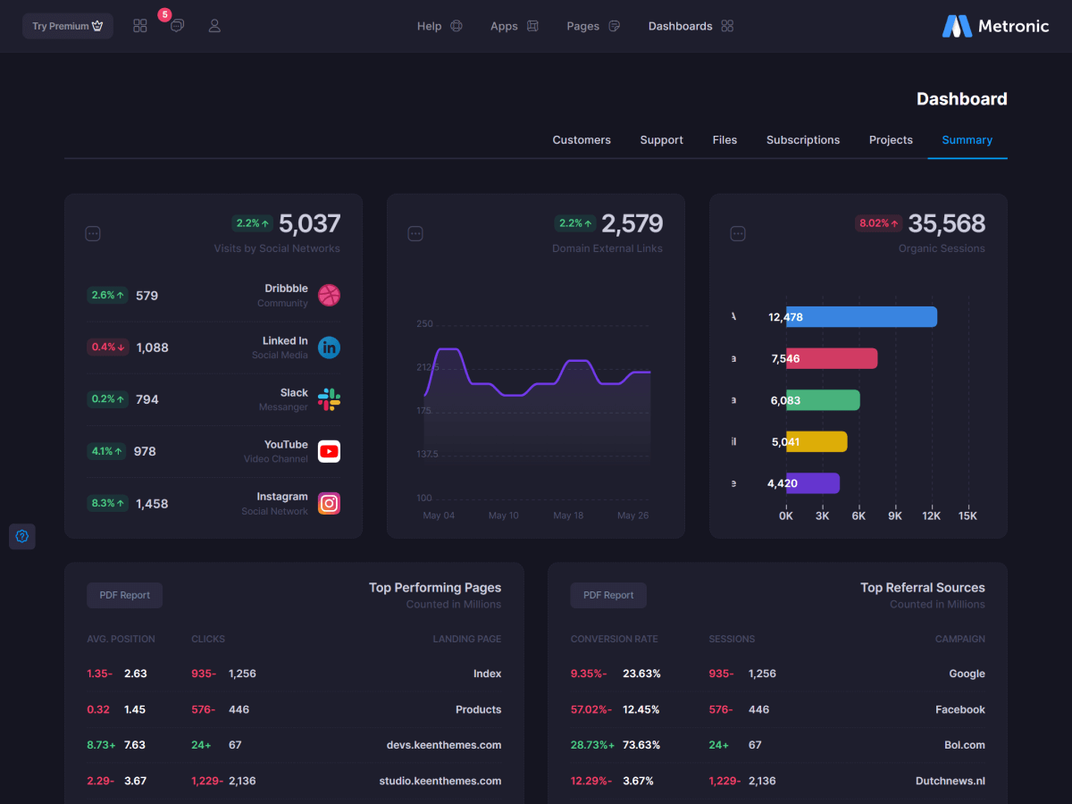This screenshot has height=804, width=1072.
Task: Click the Slack logo icon
Action: (x=329, y=399)
